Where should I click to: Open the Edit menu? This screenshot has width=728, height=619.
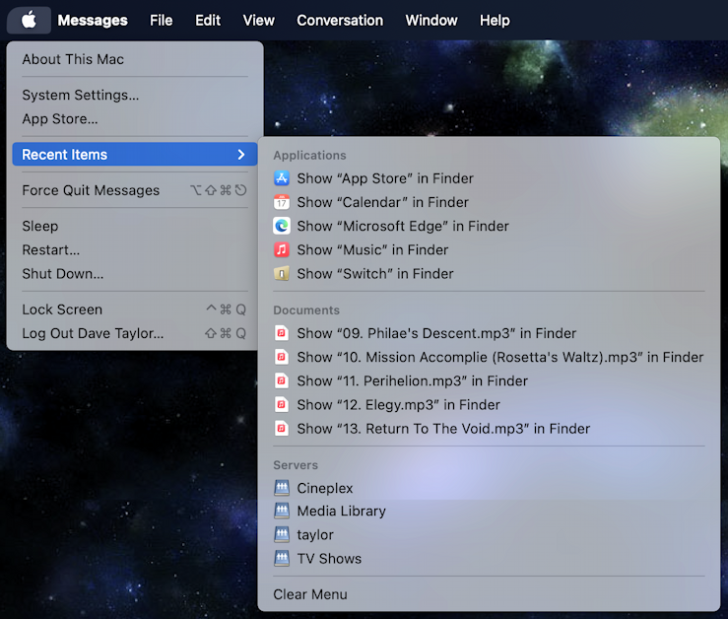pos(208,20)
